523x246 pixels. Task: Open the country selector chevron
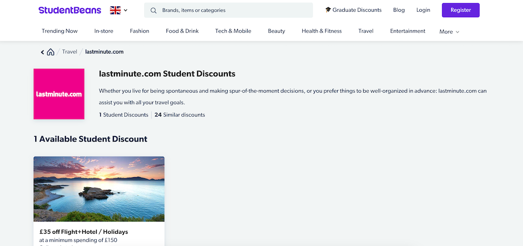click(126, 10)
